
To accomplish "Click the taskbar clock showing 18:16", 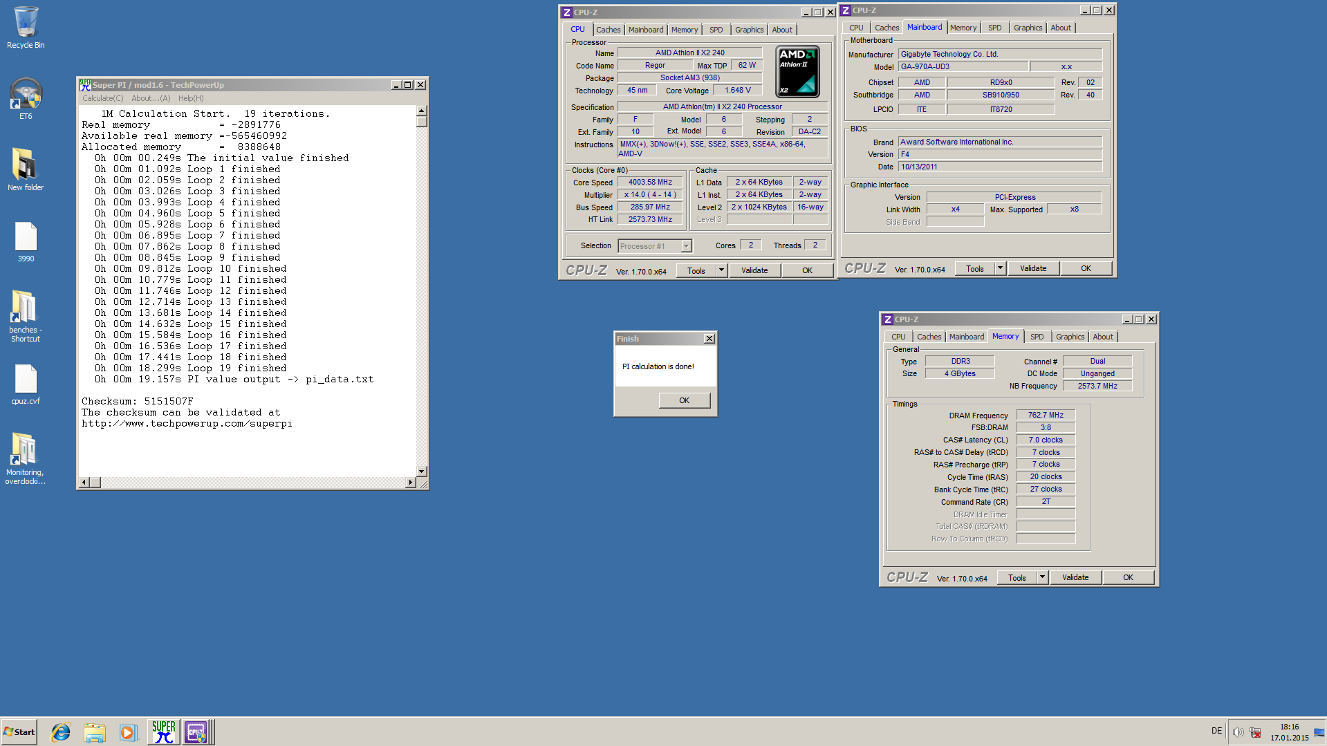I will [x=1289, y=731].
